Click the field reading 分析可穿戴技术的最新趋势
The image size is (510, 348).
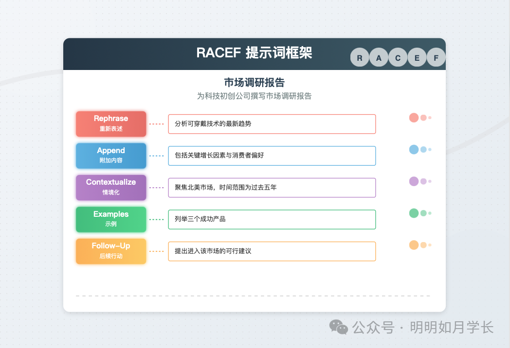pyautogui.click(x=272, y=124)
